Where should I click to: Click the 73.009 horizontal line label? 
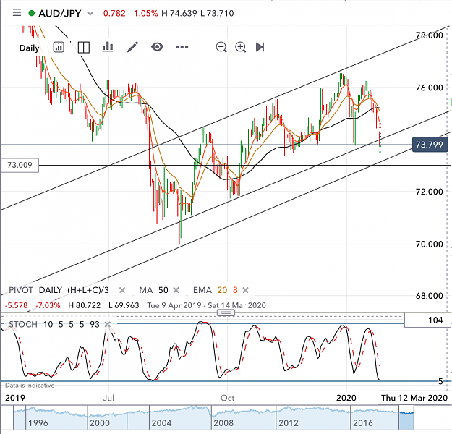[20, 165]
